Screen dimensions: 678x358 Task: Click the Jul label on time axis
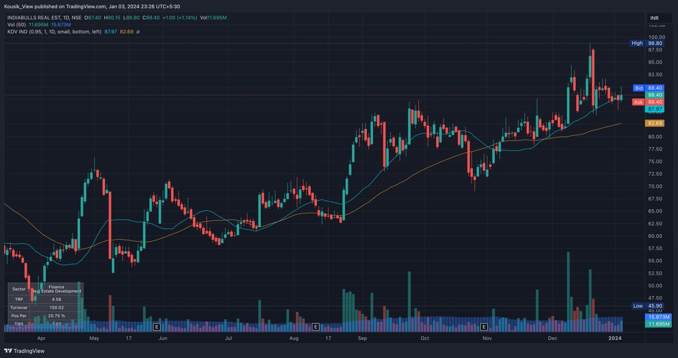coord(228,338)
